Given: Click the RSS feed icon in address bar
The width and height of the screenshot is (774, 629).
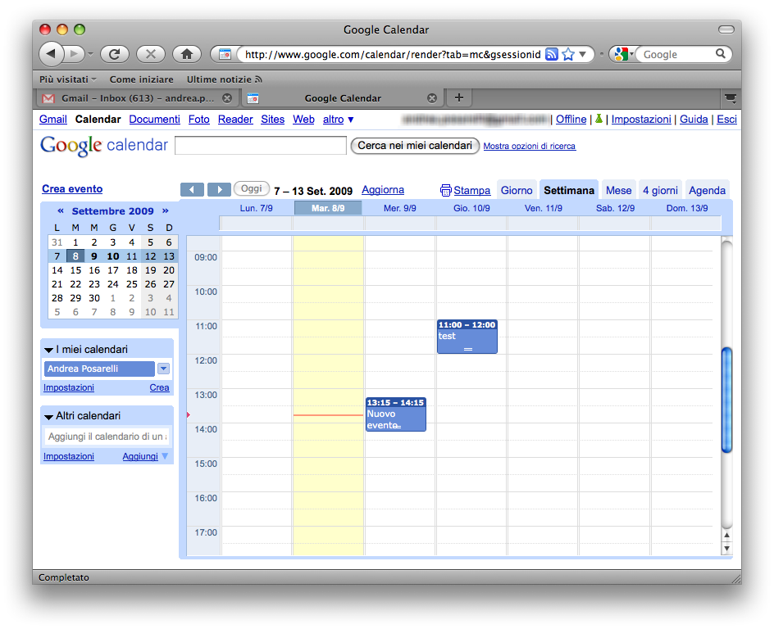Looking at the screenshot, I should tap(552, 54).
